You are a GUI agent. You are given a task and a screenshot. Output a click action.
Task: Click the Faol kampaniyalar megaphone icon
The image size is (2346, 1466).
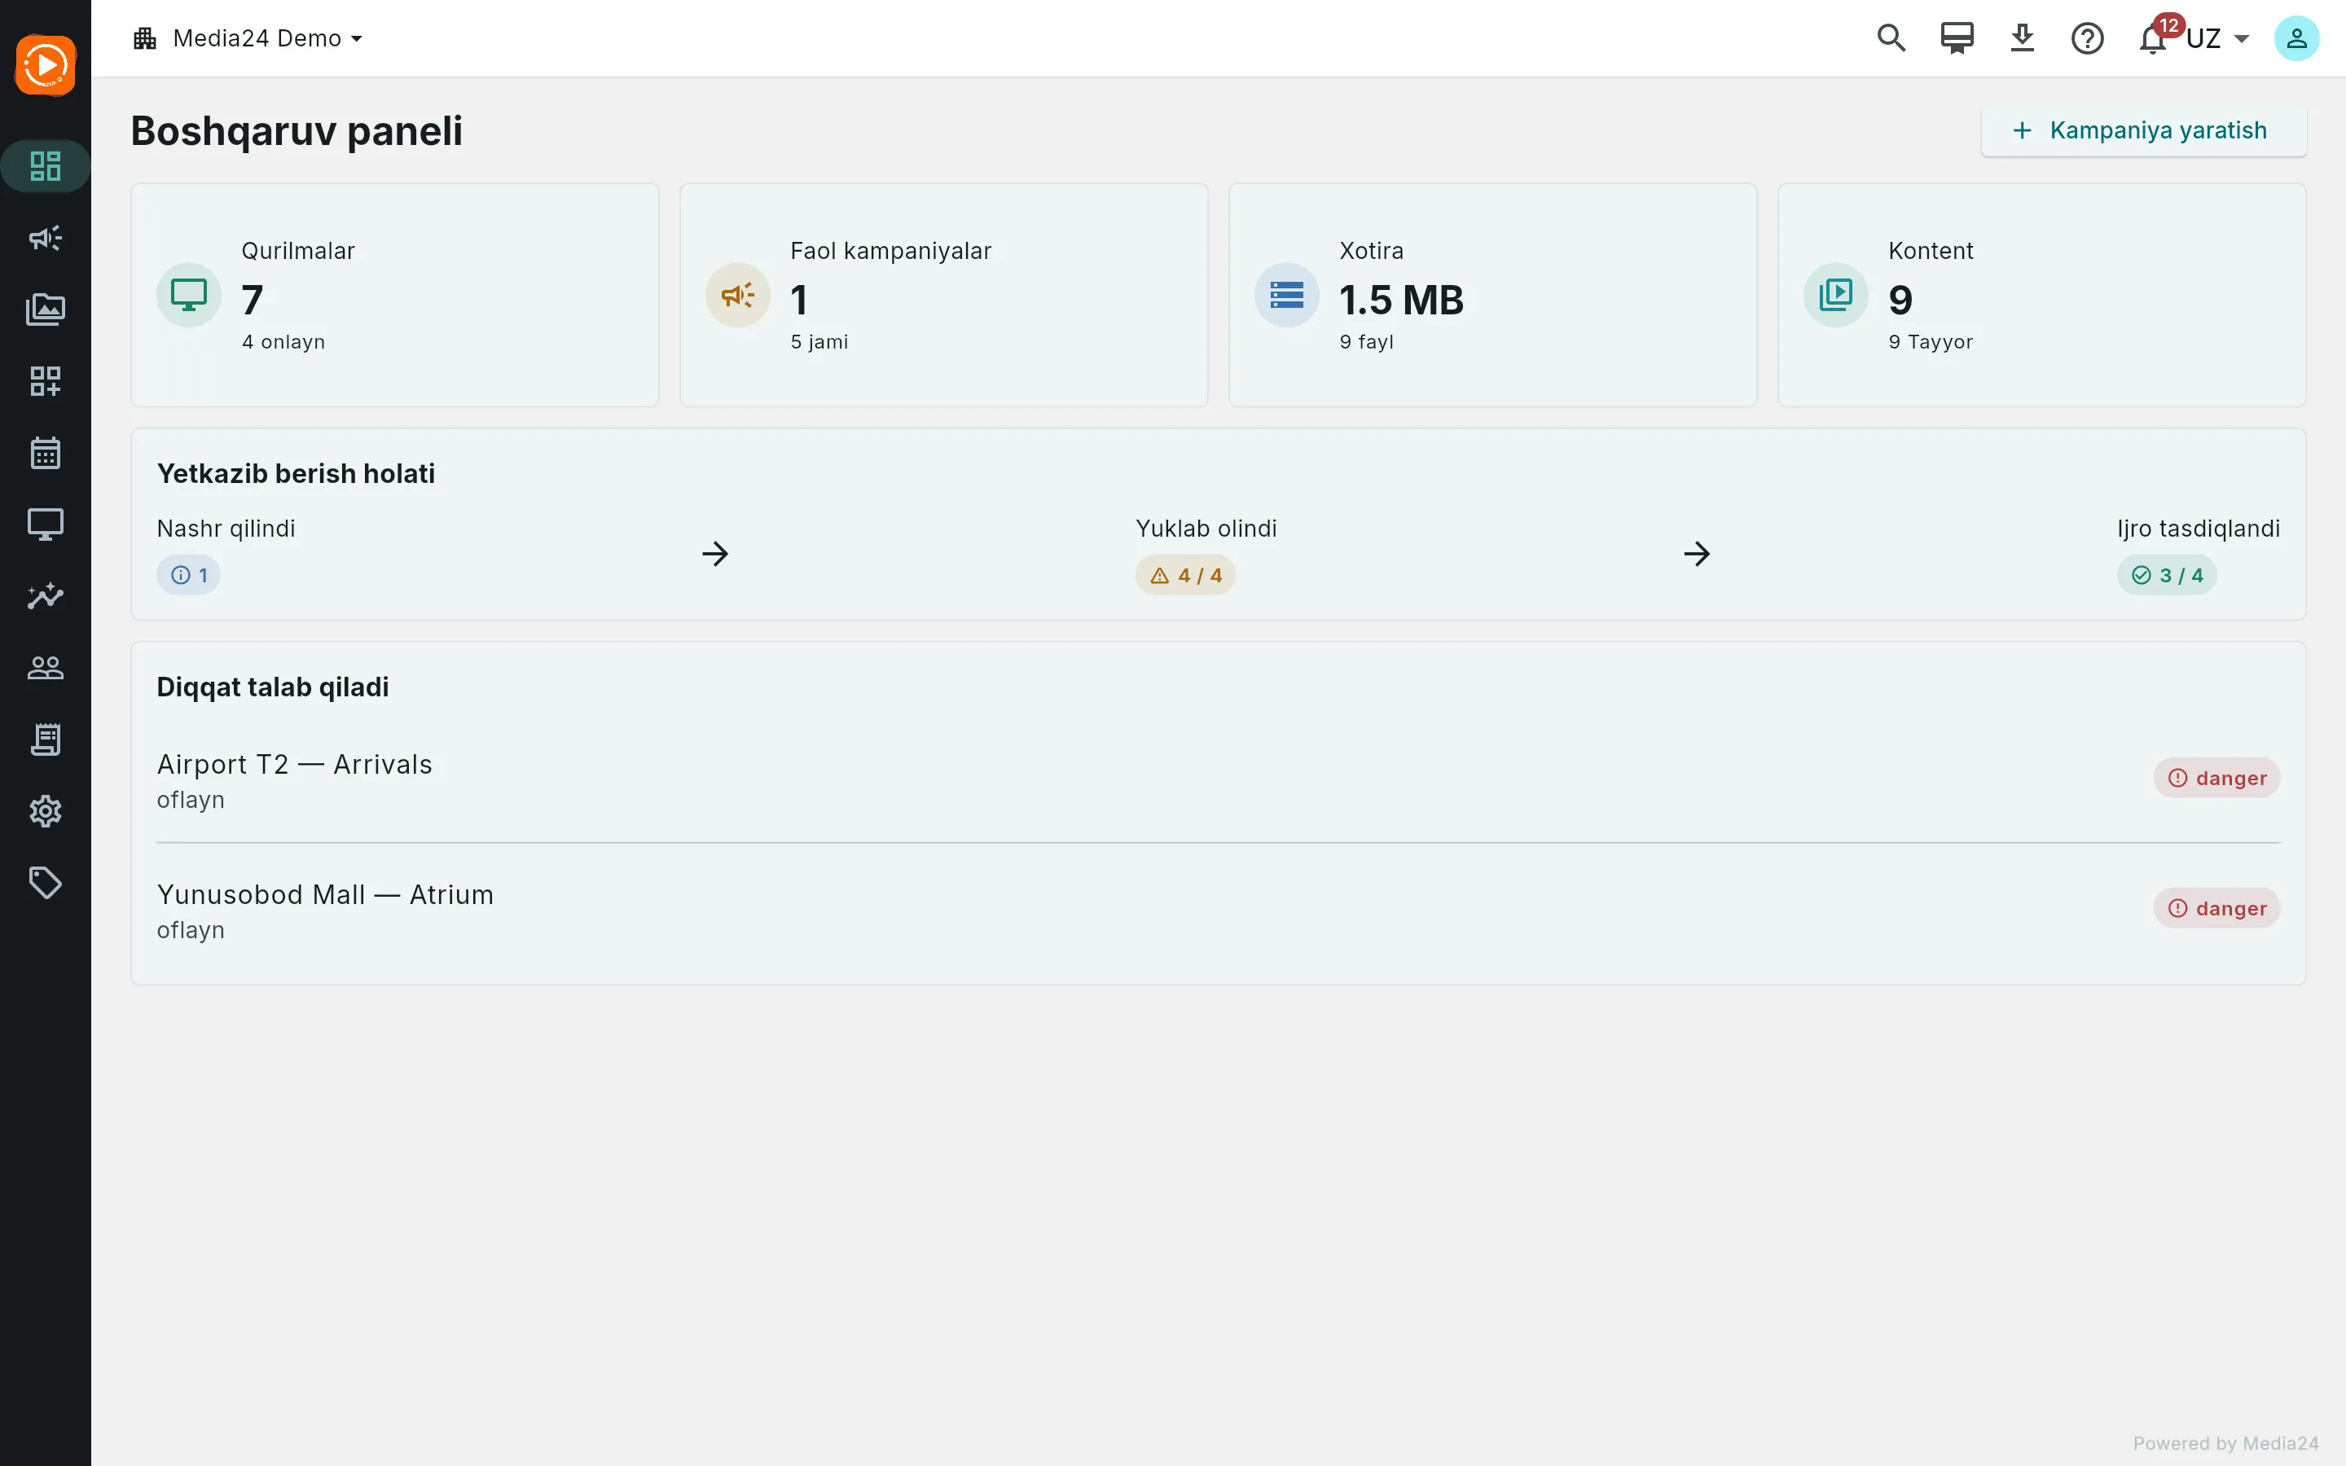click(x=738, y=295)
